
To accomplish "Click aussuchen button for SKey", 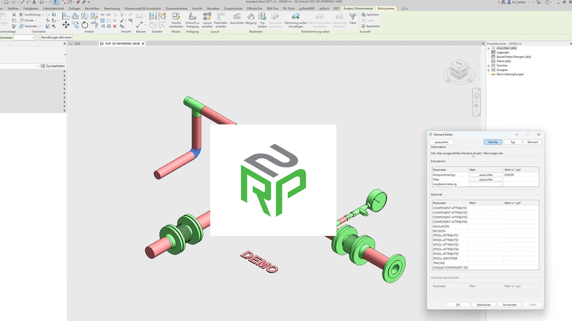I will [x=486, y=180].
